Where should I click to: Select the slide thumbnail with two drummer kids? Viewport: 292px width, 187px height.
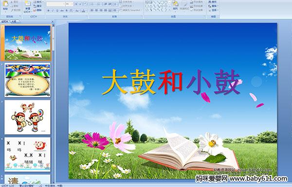28,117
